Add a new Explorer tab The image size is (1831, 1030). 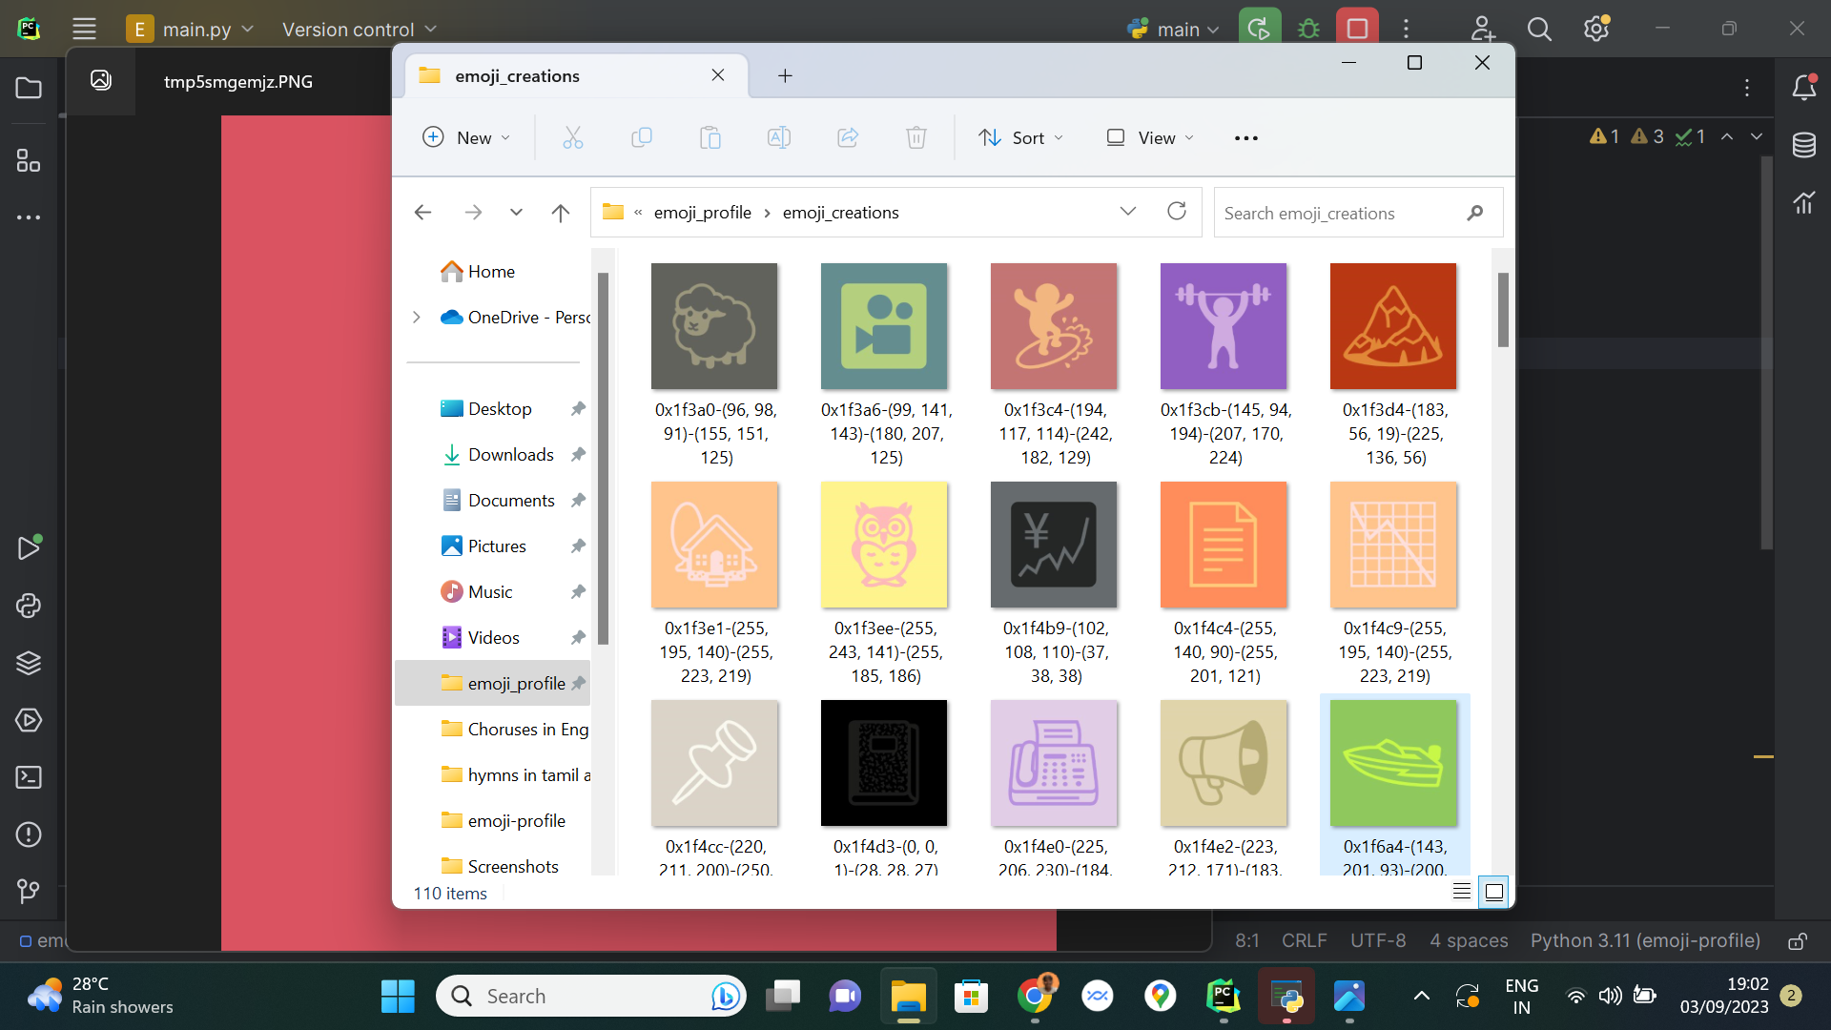(785, 75)
